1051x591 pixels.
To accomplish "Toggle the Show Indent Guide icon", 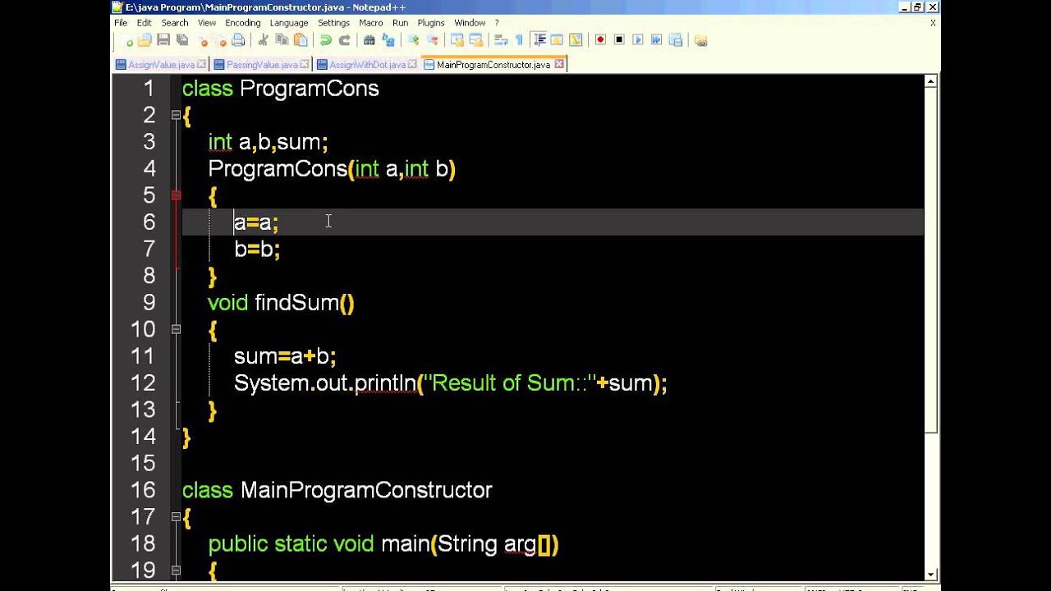I will pos(539,40).
